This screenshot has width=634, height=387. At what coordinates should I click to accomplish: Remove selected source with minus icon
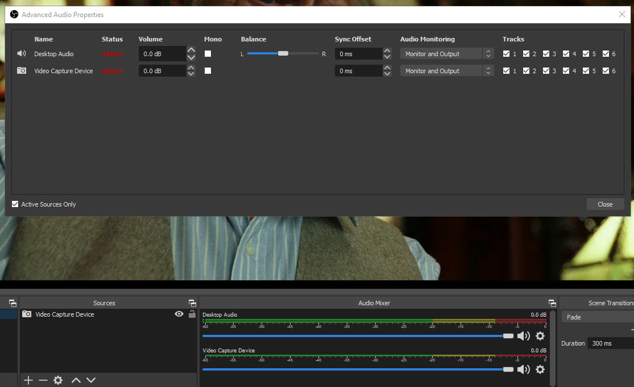pyautogui.click(x=43, y=380)
